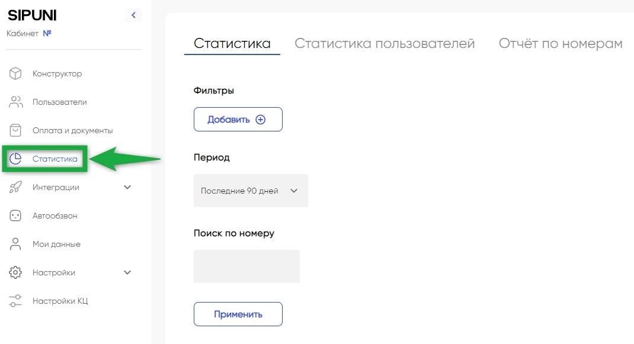The height and width of the screenshot is (344, 634).
Task: Open the Последние 90 дней period dropdown
Action: (x=251, y=191)
